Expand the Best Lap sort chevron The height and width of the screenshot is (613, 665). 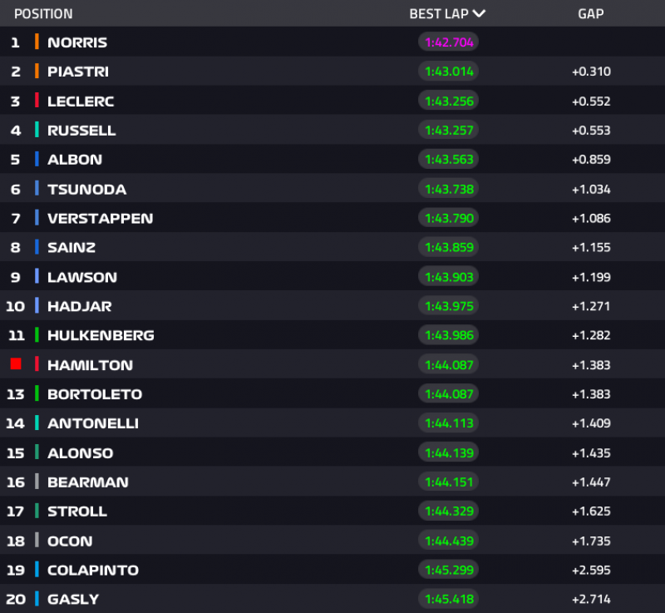(478, 13)
